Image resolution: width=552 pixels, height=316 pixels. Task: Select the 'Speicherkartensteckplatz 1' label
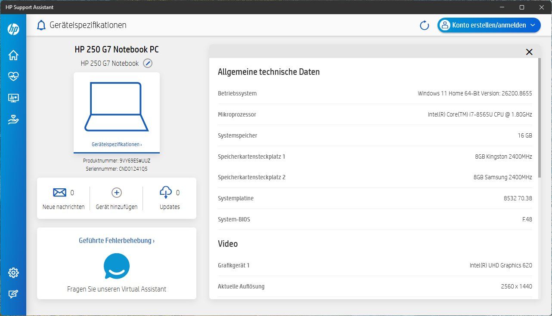[x=251, y=156]
